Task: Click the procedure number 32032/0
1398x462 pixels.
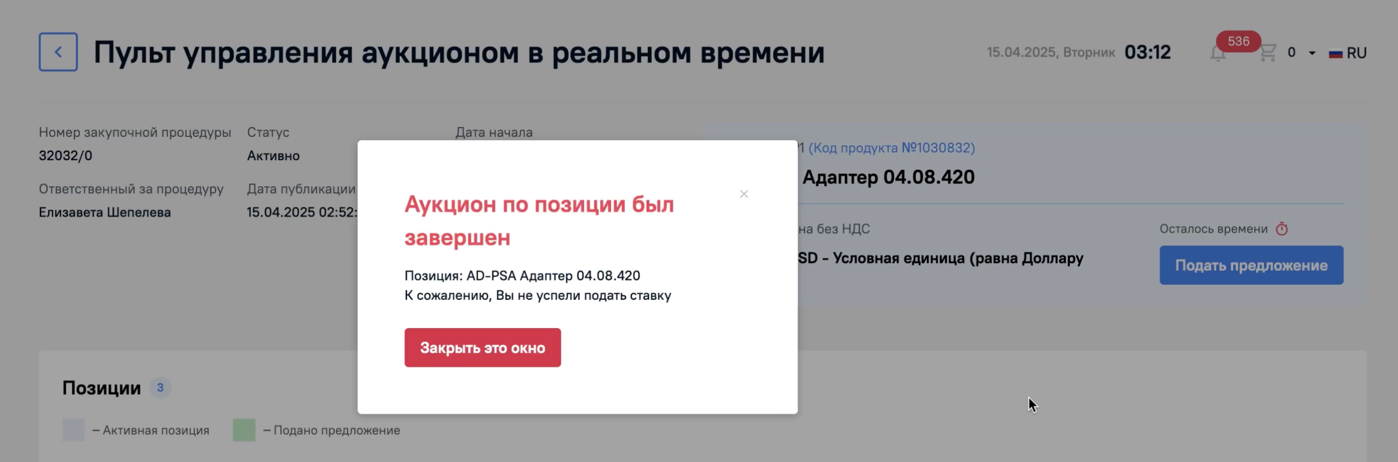Action: pos(66,155)
